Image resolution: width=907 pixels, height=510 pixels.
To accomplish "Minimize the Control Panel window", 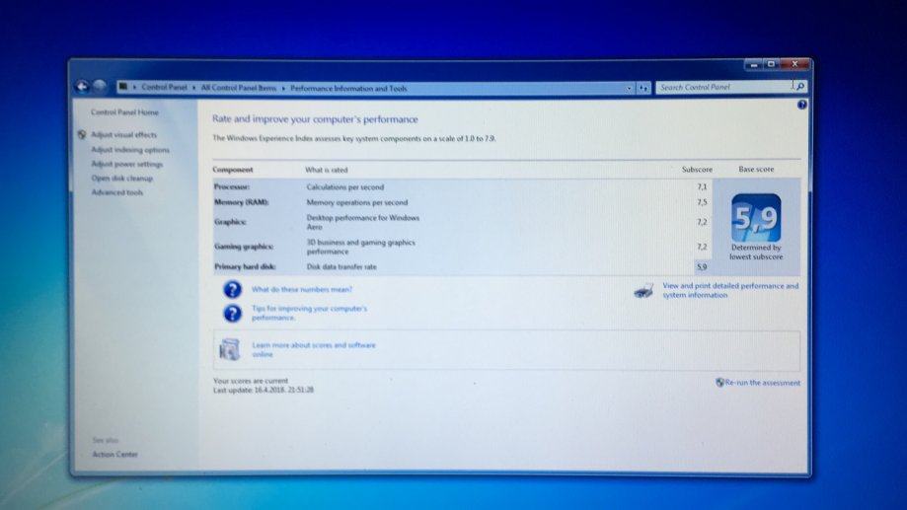I will pyautogui.click(x=754, y=65).
